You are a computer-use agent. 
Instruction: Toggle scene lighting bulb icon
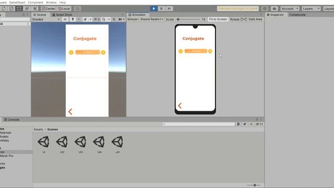73,19
